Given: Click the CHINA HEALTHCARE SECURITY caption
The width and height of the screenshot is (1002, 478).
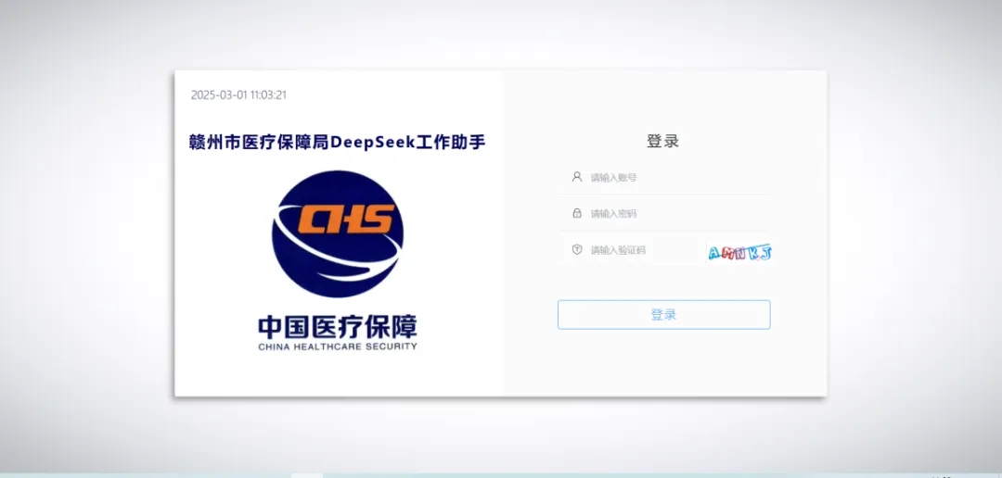Looking at the screenshot, I should [x=338, y=346].
